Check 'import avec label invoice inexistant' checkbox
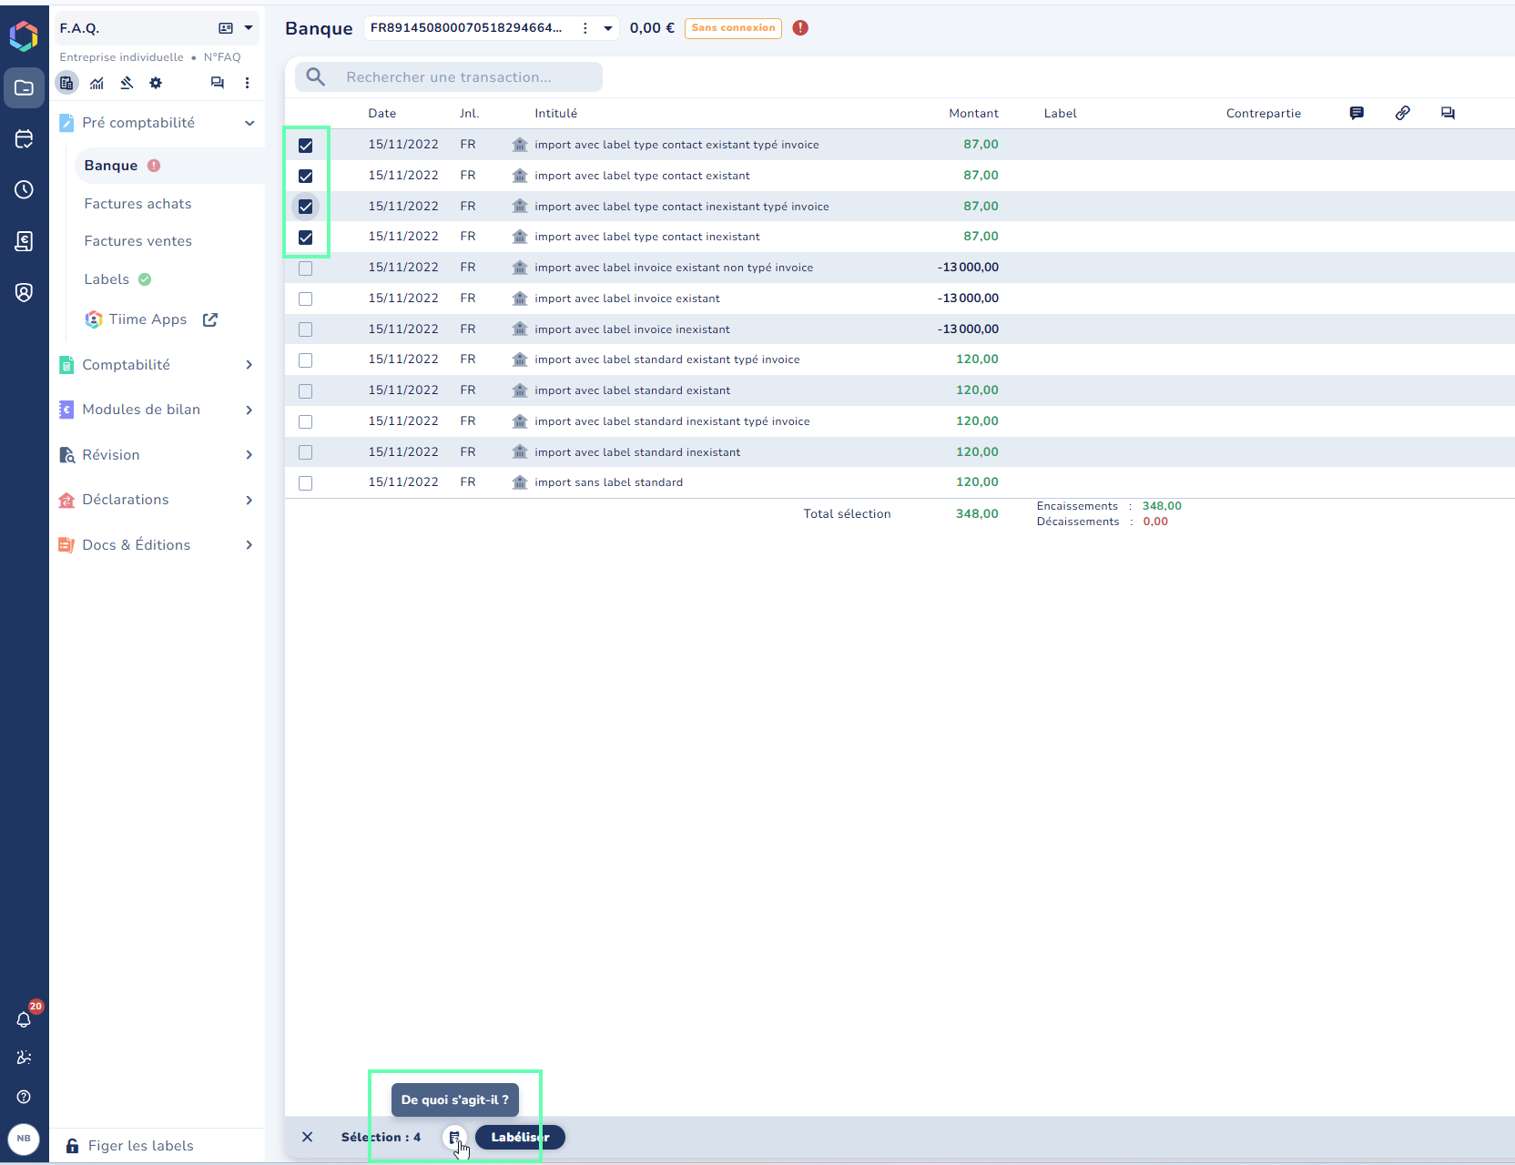This screenshot has width=1515, height=1165. click(306, 329)
